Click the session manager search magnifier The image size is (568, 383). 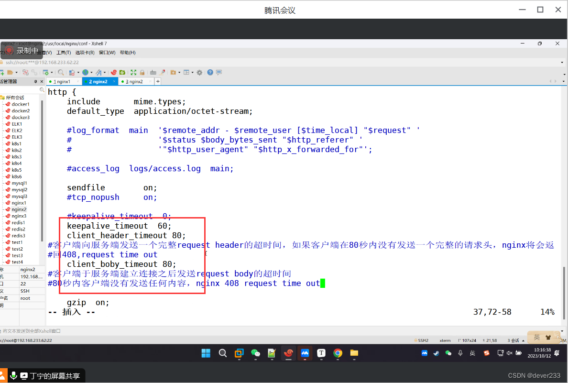[42, 89]
